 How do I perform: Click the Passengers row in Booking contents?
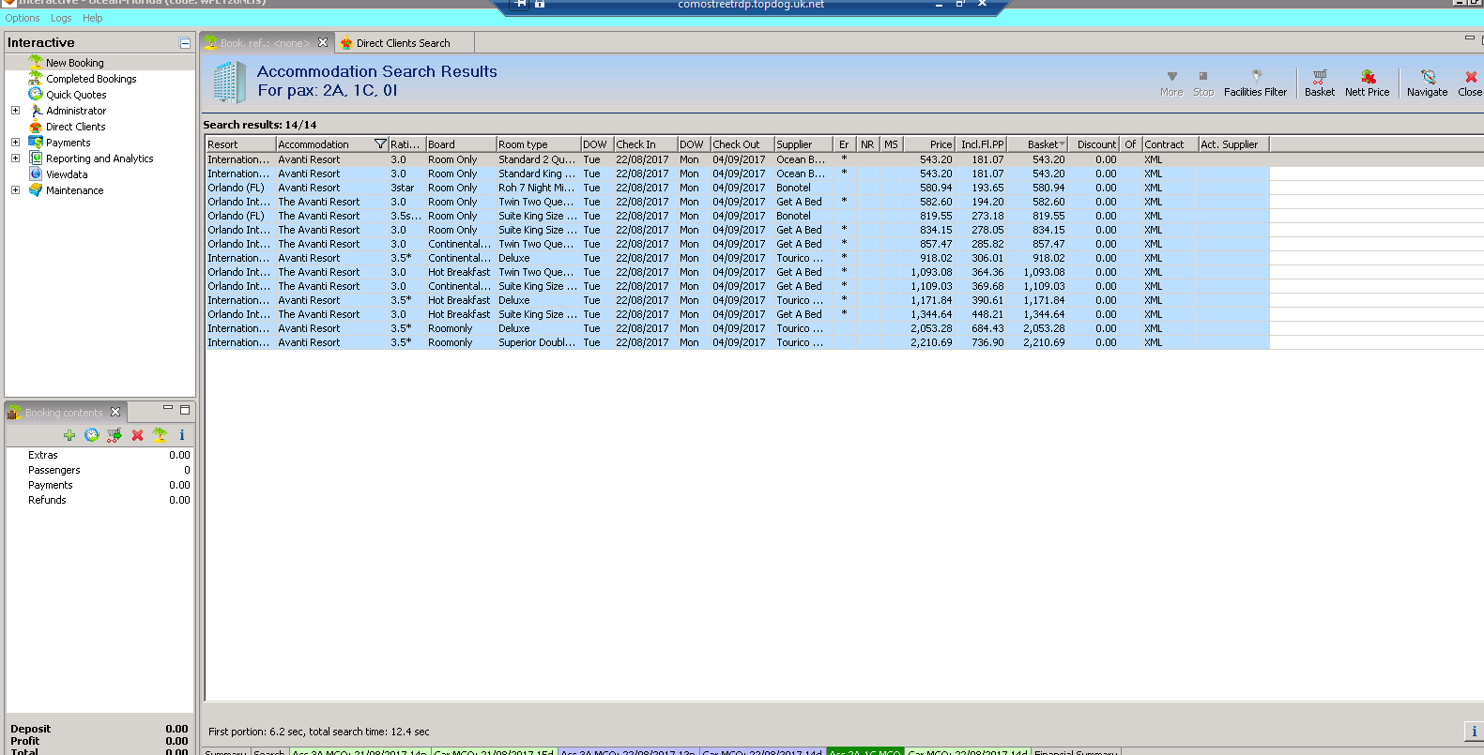[x=99, y=470]
